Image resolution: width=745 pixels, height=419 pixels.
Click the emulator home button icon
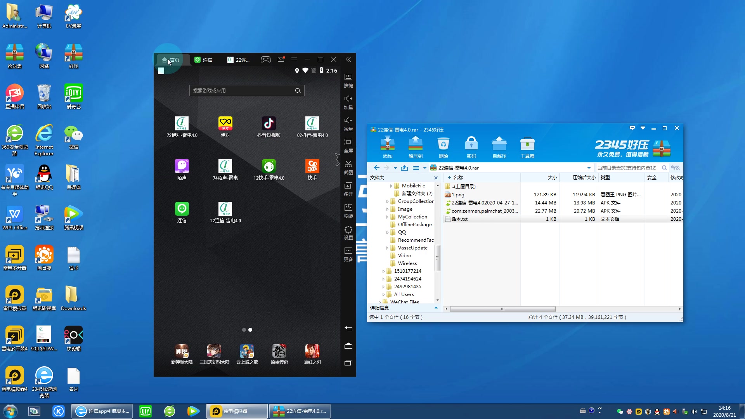[x=348, y=346]
